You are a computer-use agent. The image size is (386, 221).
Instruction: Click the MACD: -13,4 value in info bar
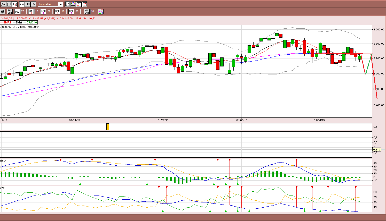coord(73,19)
